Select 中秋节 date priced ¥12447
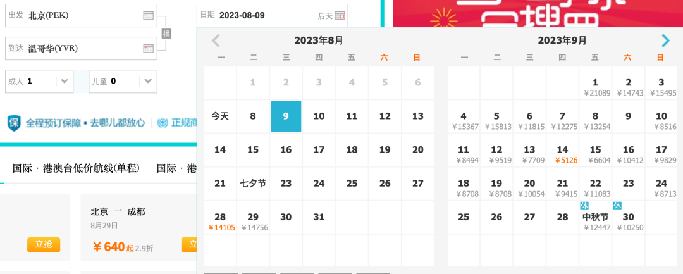This screenshot has height=274, width=683. 596,217
